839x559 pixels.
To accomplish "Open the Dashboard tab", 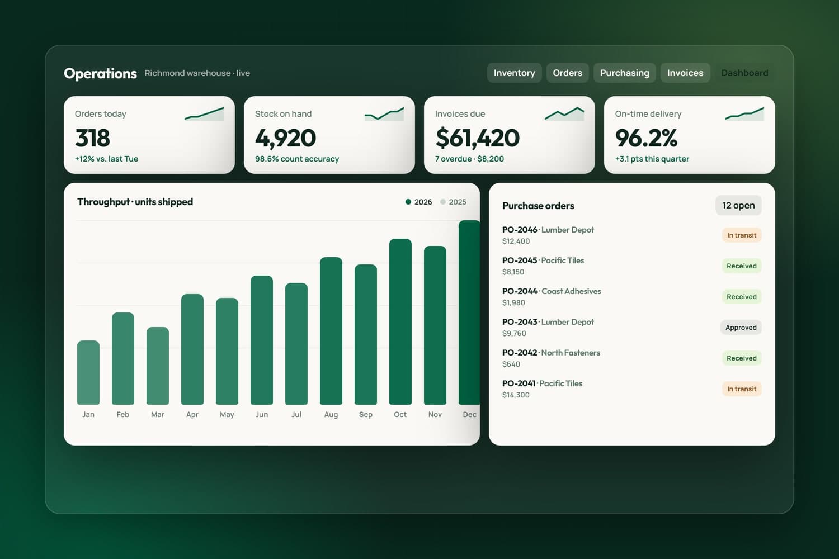I will [x=744, y=73].
